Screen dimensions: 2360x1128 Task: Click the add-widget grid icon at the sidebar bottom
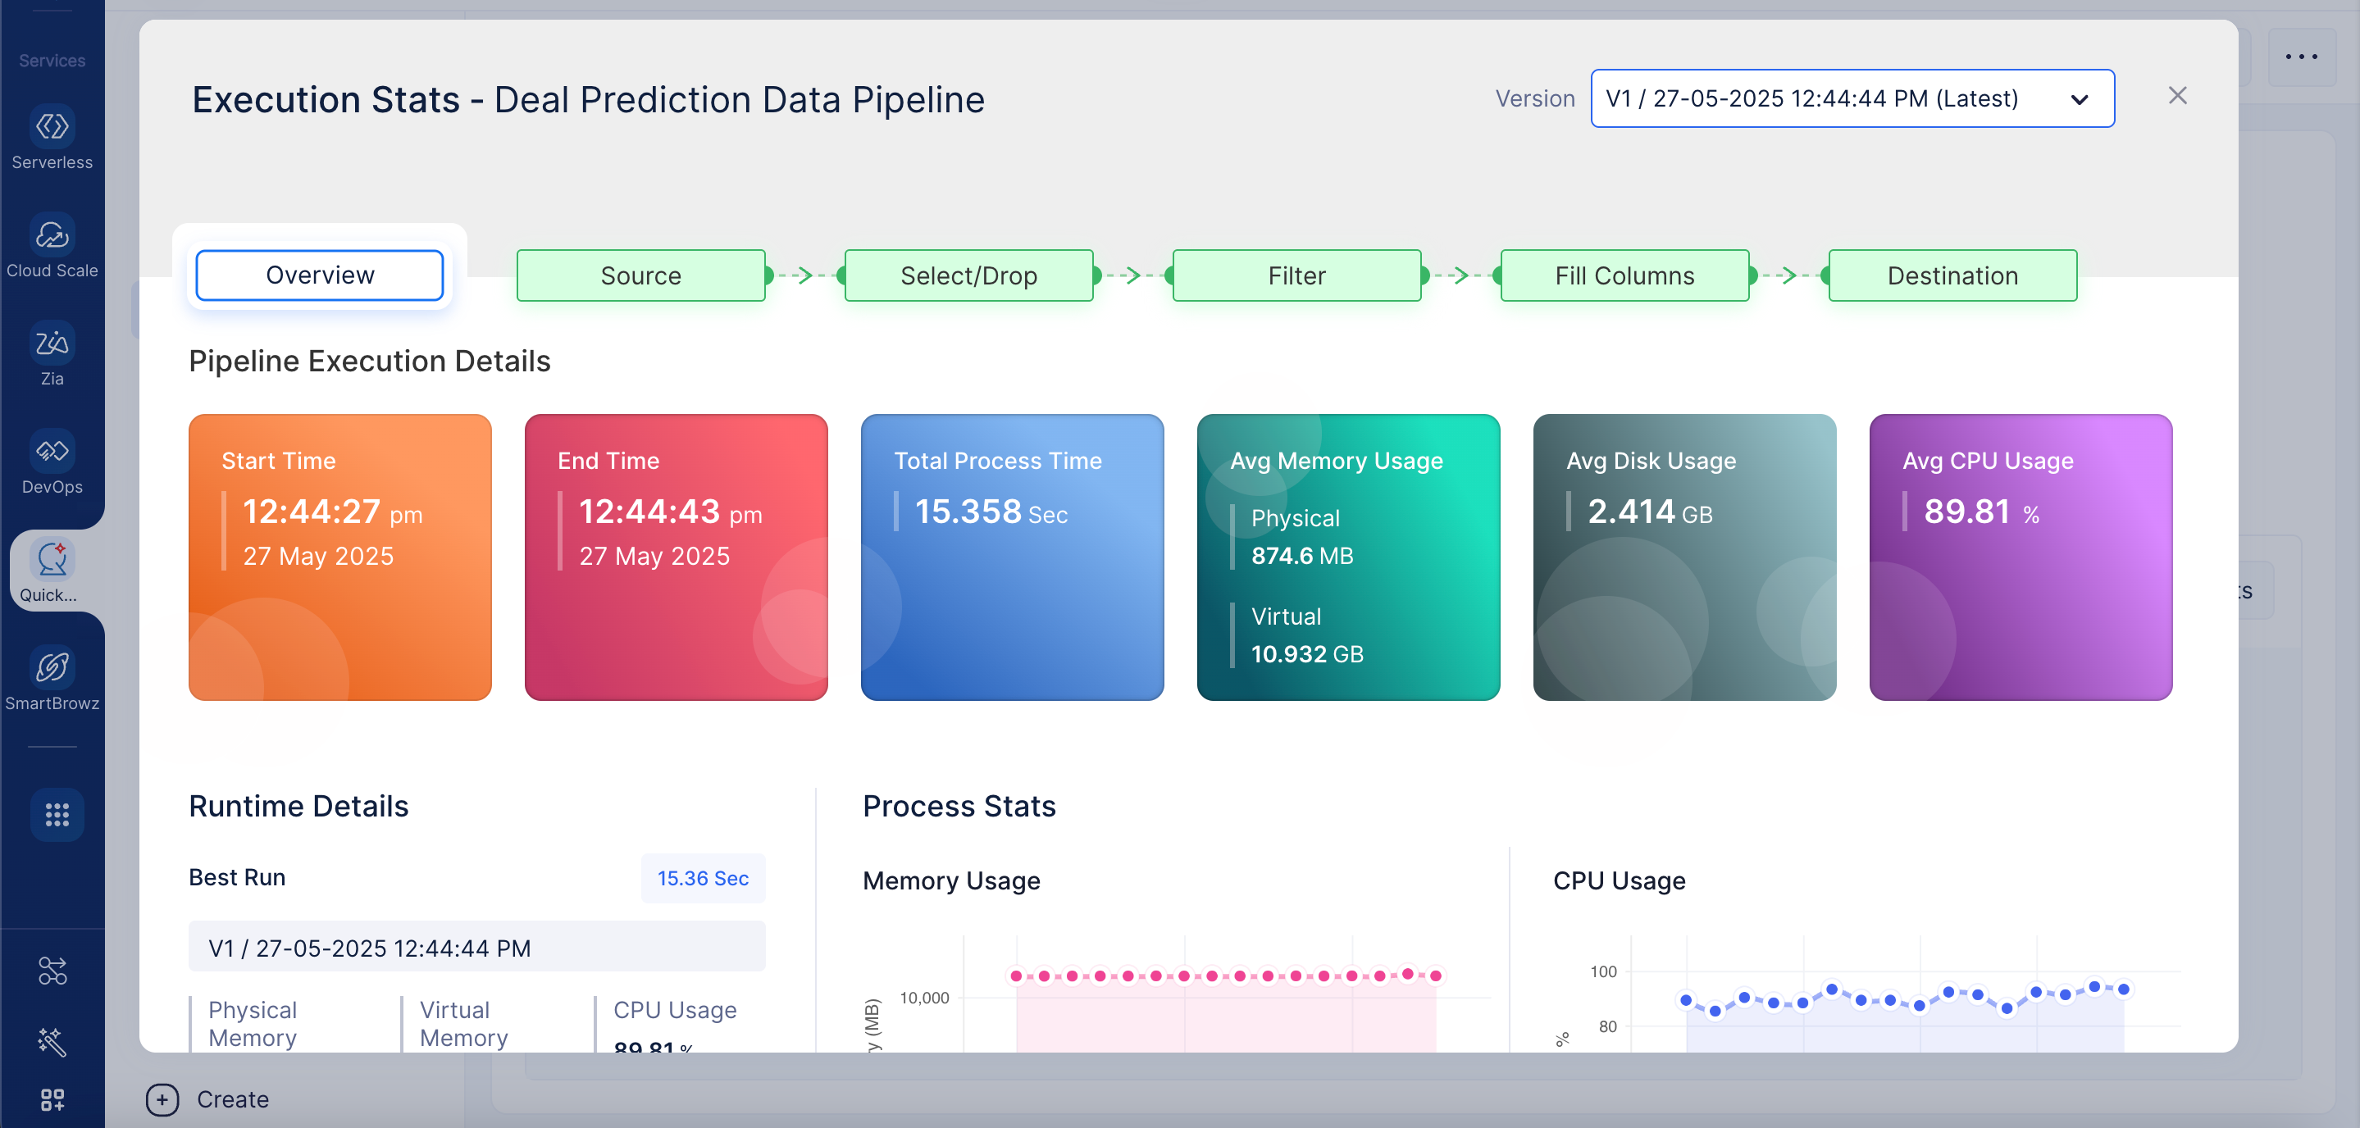coord(52,1098)
